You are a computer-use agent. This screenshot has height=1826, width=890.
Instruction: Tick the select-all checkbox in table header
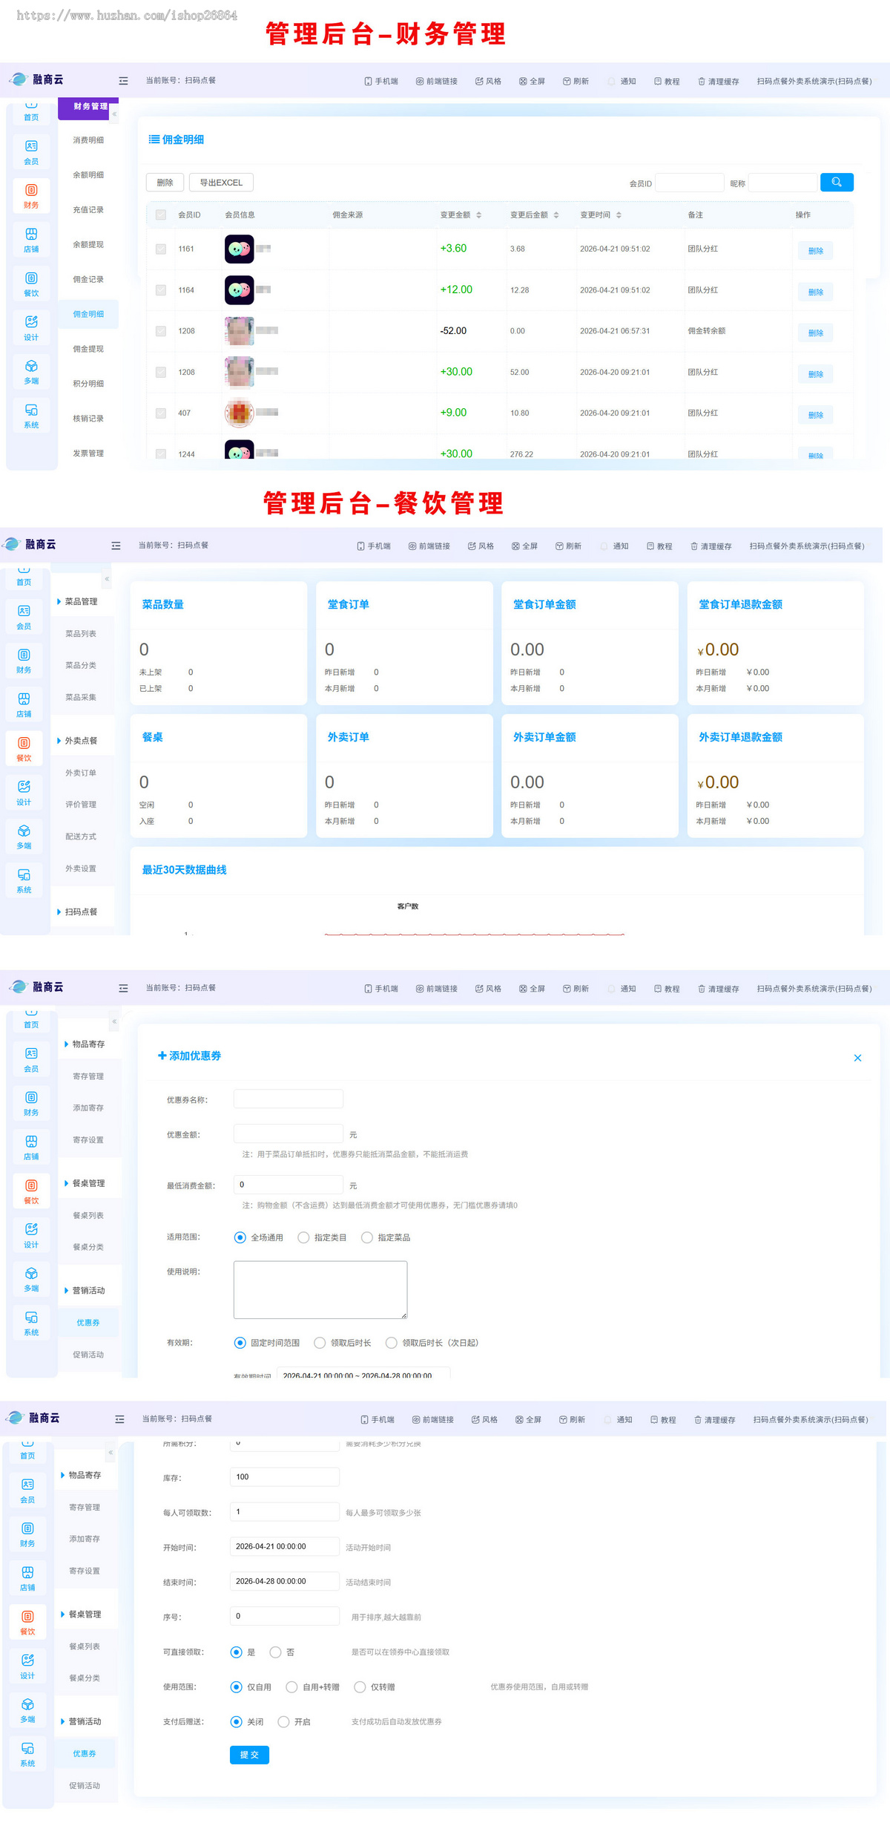pos(161,215)
